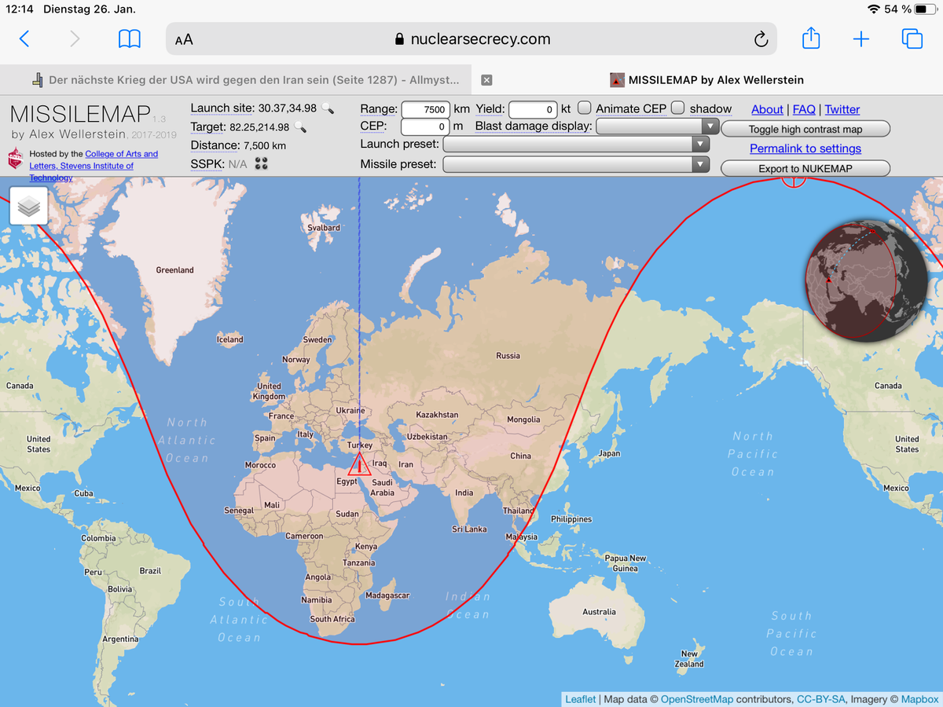Tap the nuclearsecrecy.com address bar
This screenshot has width=943, height=707.
[x=472, y=39]
